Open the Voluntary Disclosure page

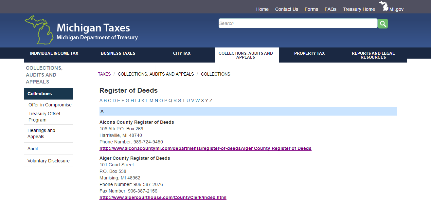[x=48, y=161]
